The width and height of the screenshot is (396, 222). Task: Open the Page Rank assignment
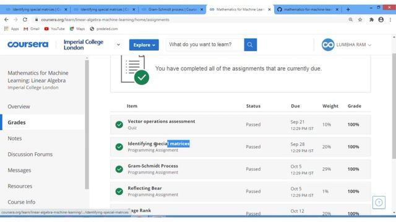point(141,210)
